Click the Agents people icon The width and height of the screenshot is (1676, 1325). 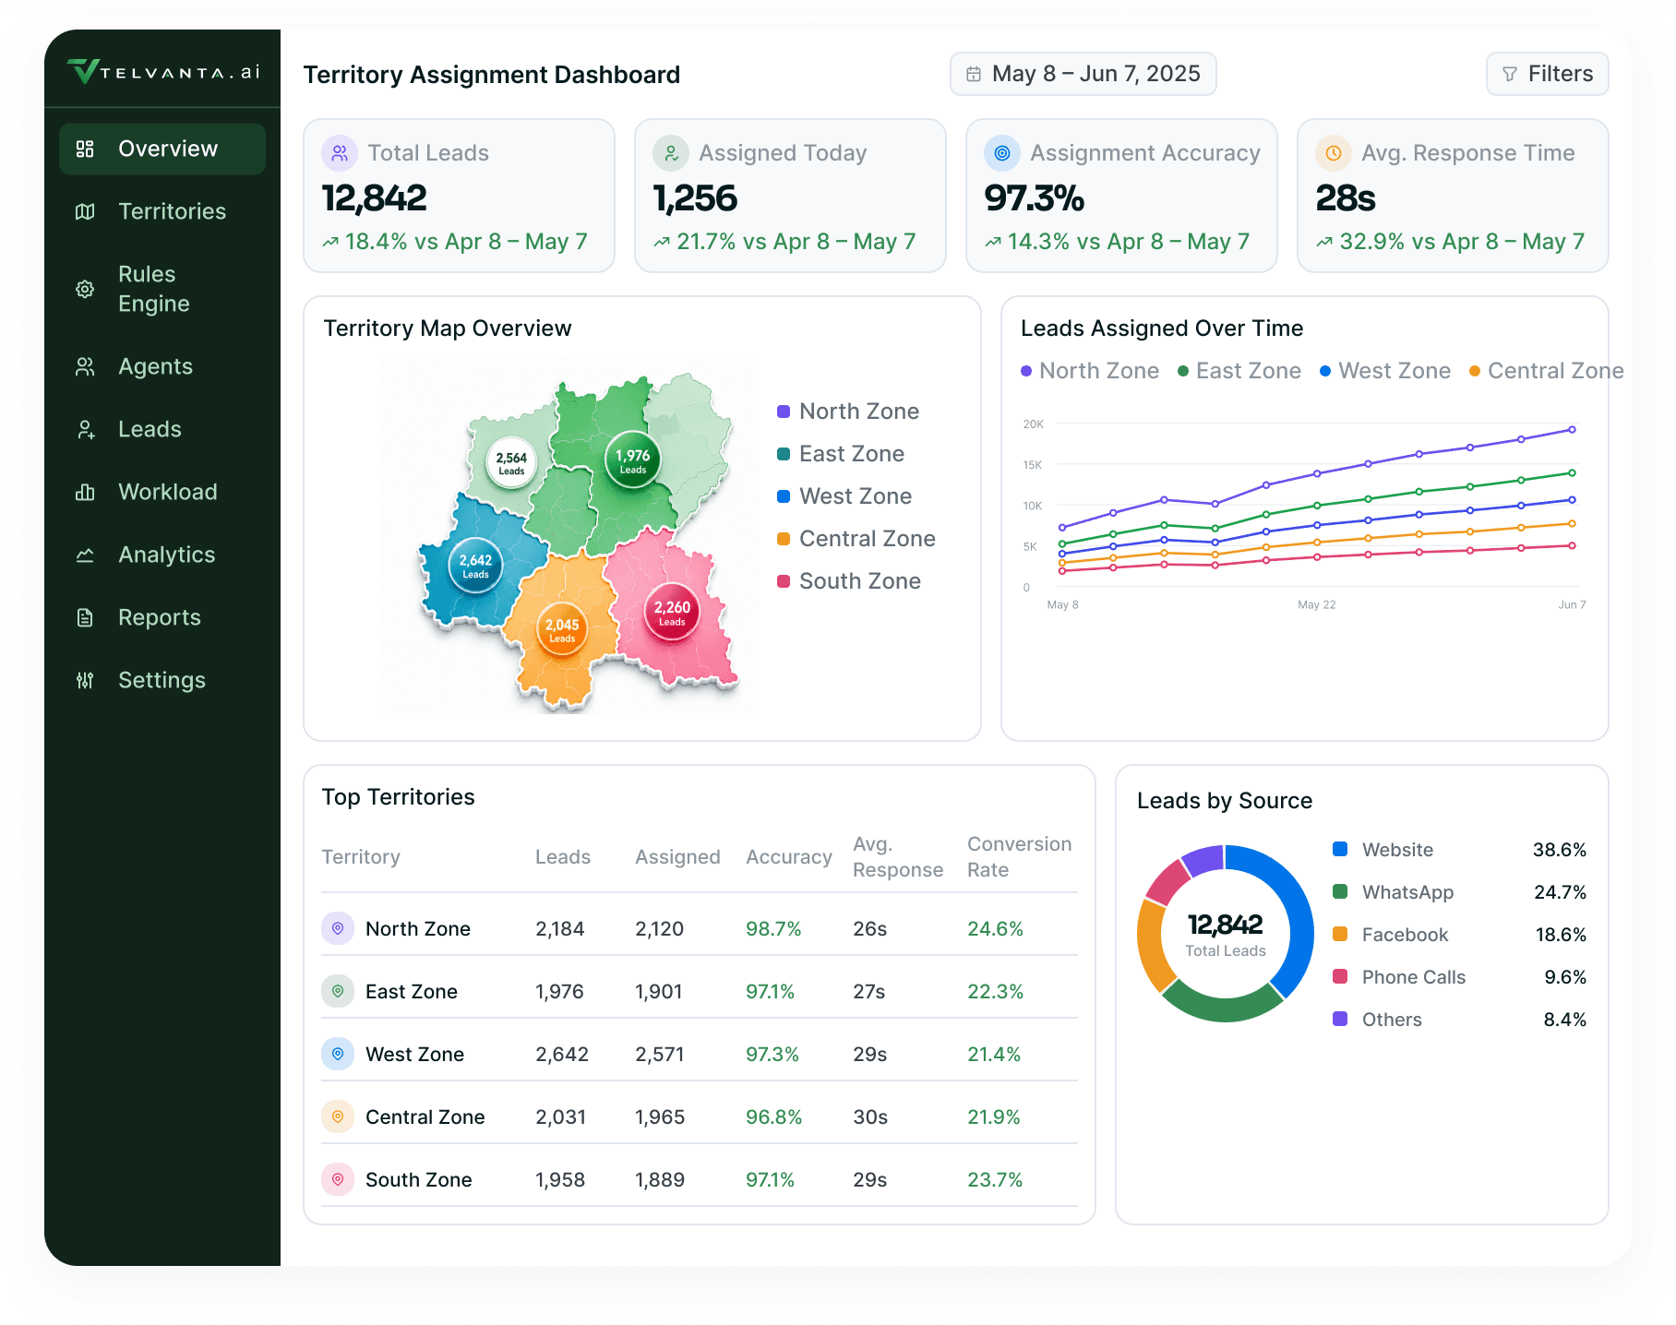(85, 366)
